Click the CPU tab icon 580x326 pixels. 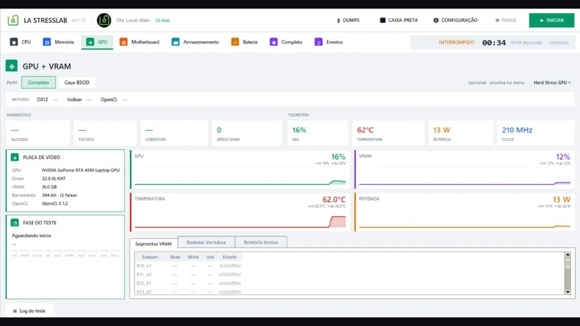(x=14, y=42)
